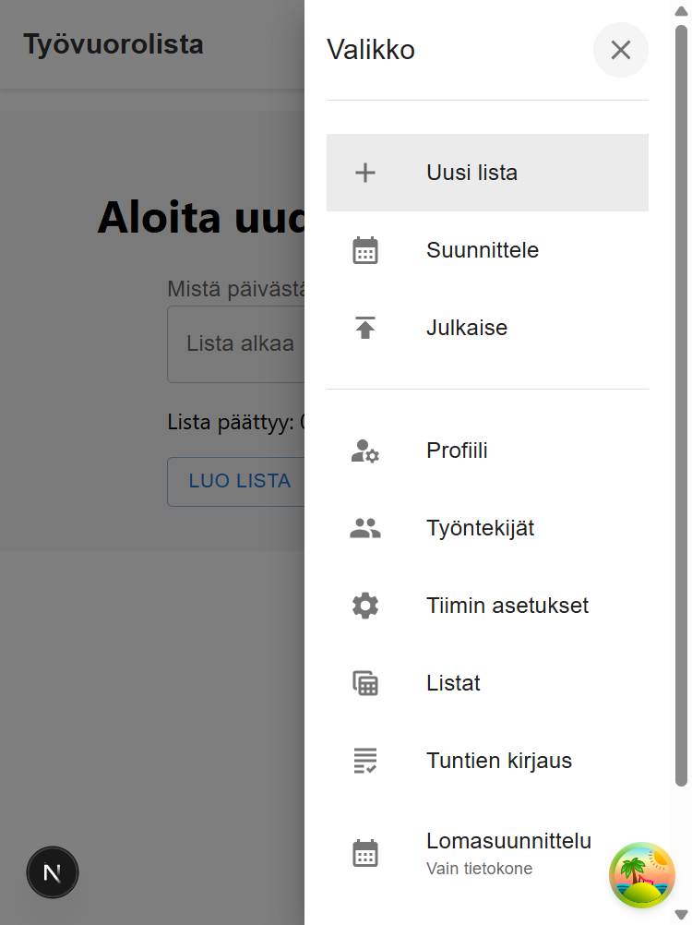Open Tiimin asetukset gear icon
The height and width of the screenshot is (925, 692).
pos(365,606)
